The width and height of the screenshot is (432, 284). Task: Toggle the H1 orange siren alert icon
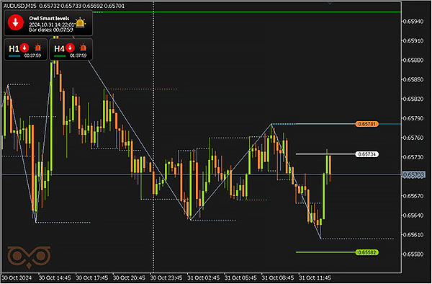(37, 48)
